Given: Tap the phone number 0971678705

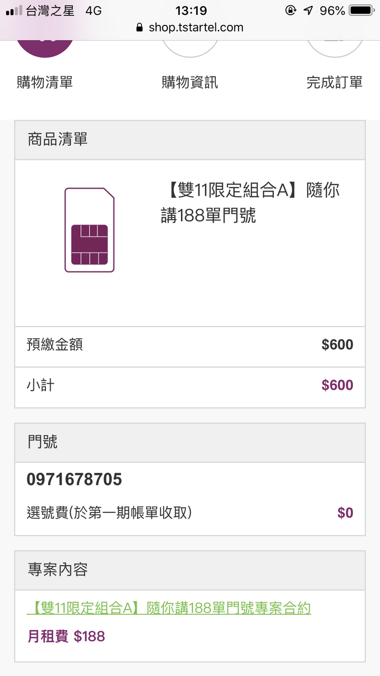Looking at the screenshot, I should (x=74, y=479).
